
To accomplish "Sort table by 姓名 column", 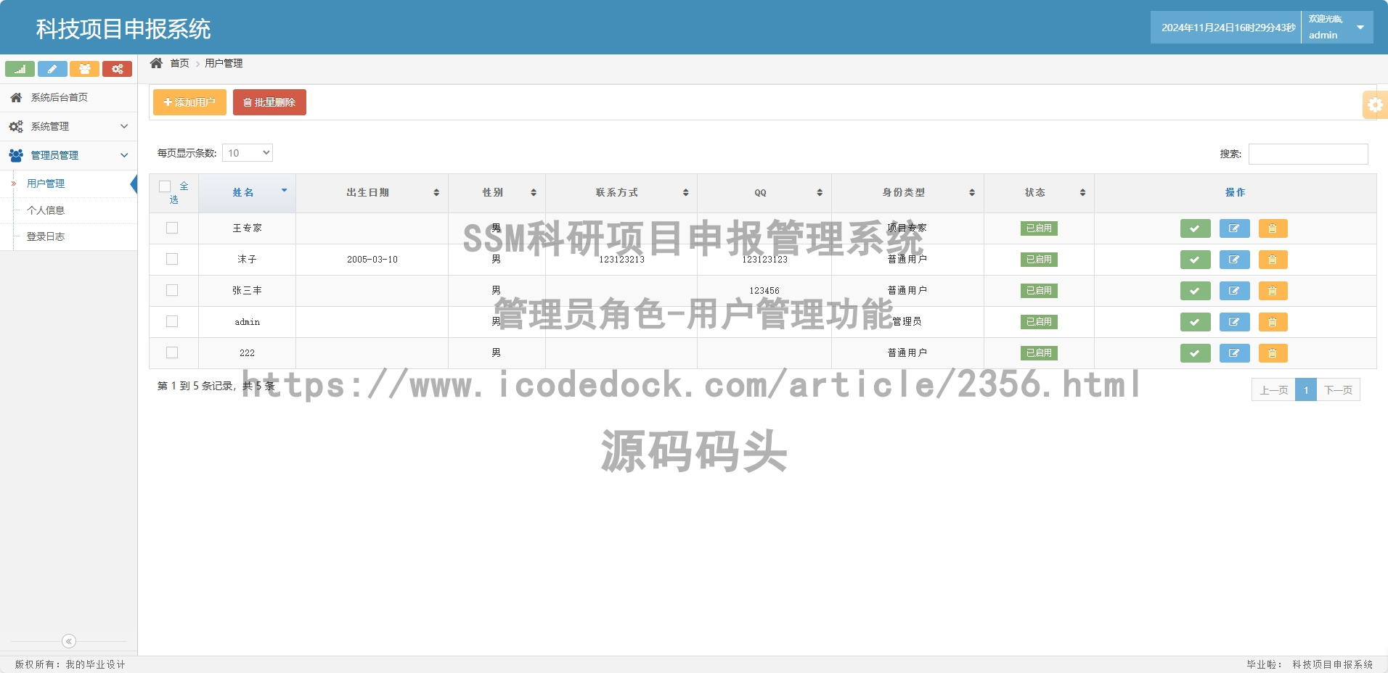I will tap(247, 193).
